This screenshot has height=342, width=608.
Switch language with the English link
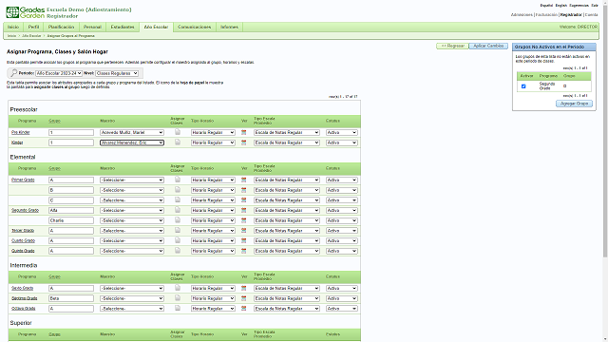[560, 6]
